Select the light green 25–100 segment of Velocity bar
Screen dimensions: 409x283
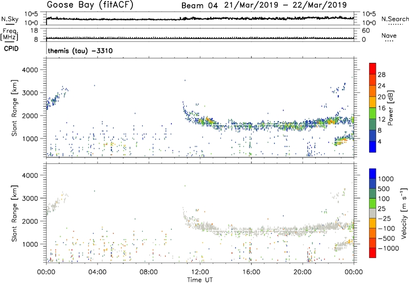(373, 203)
